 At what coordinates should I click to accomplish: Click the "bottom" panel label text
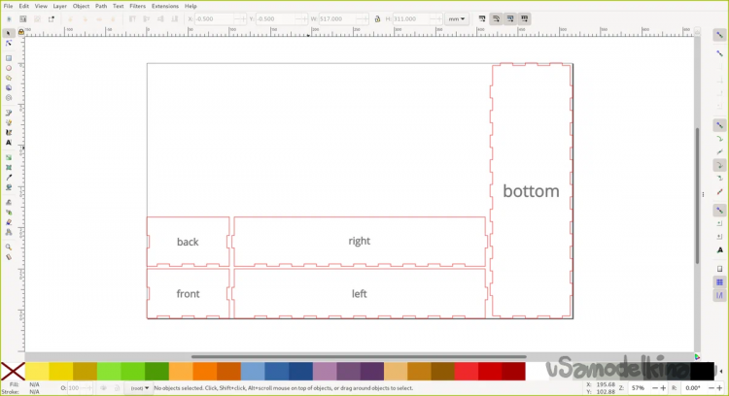531,191
